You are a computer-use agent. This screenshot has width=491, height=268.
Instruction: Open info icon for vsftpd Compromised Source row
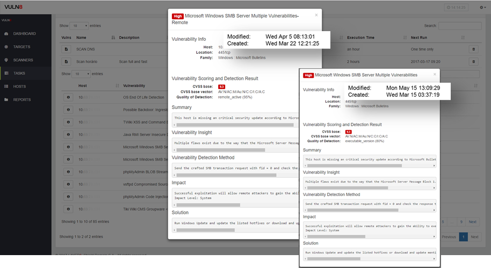(68, 184)
